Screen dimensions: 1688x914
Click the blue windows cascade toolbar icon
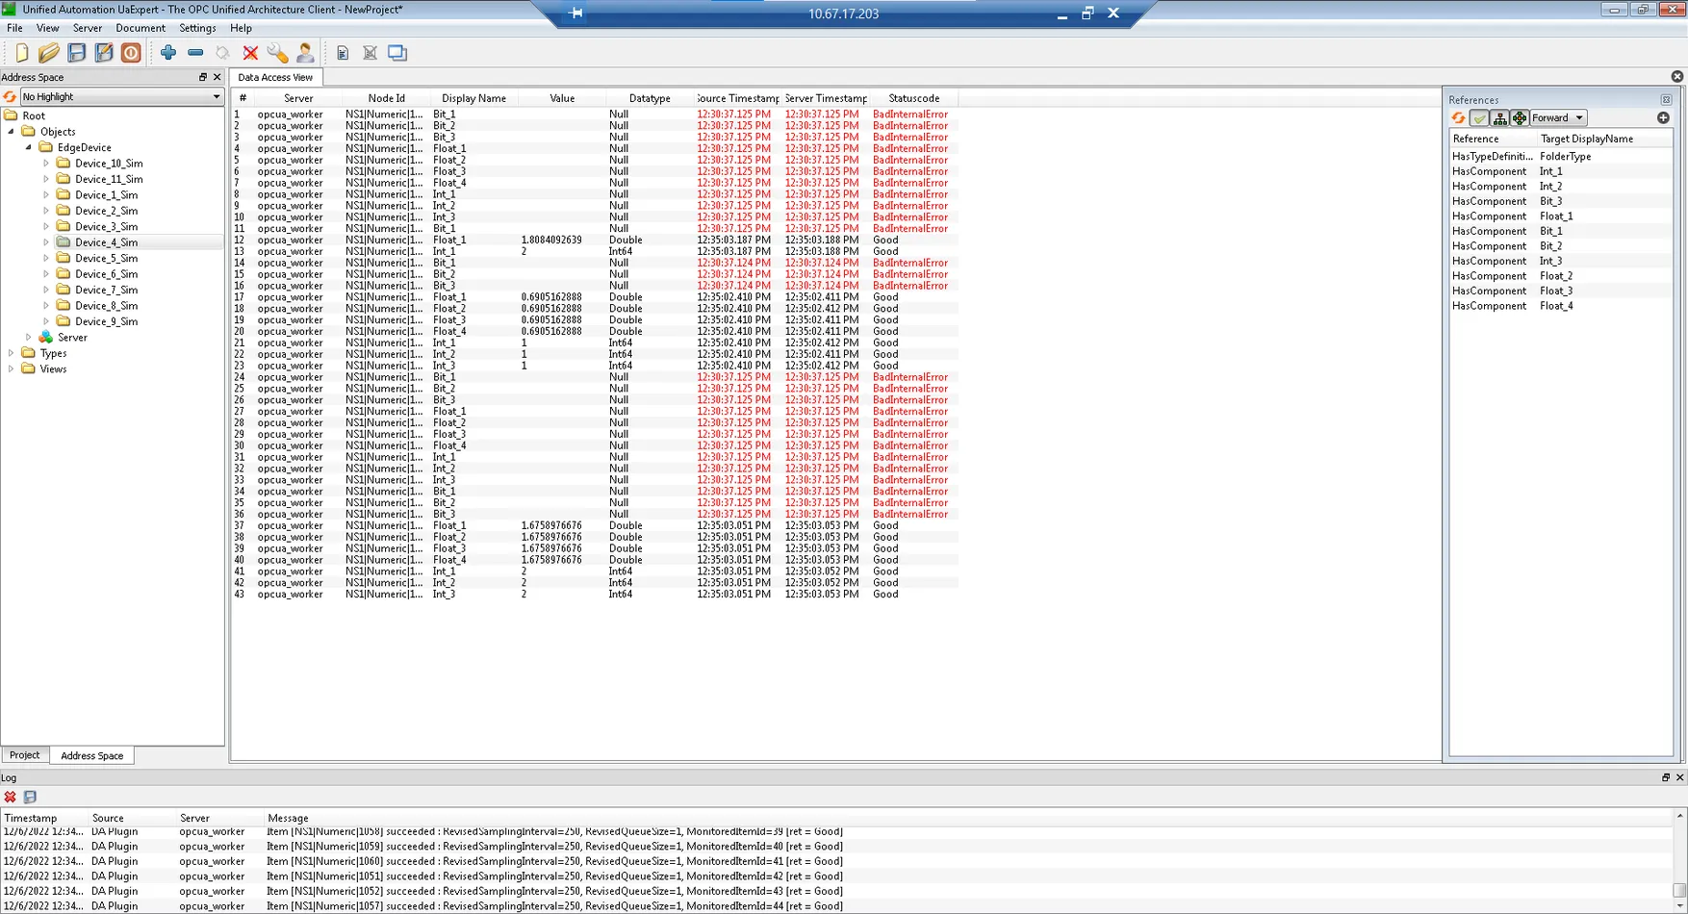point(397,53)
